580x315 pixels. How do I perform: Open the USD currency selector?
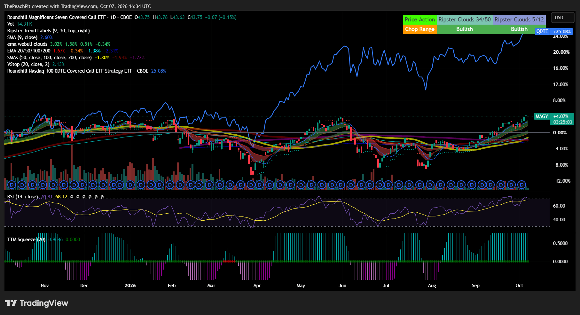point(562,18)
